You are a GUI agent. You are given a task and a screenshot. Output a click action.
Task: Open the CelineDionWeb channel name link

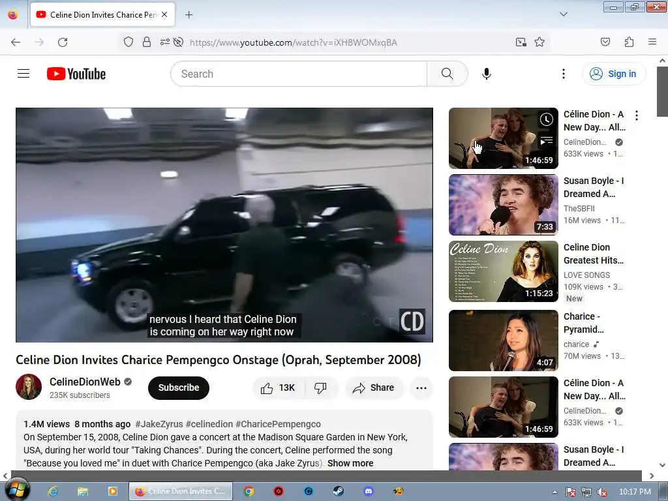coord(85,382)
